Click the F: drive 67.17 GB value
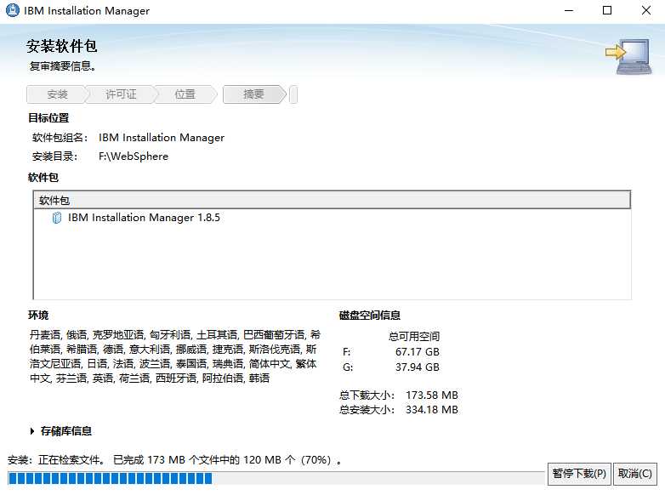The height and width of the screenshot is (495, 665). (x=418, y=351)
